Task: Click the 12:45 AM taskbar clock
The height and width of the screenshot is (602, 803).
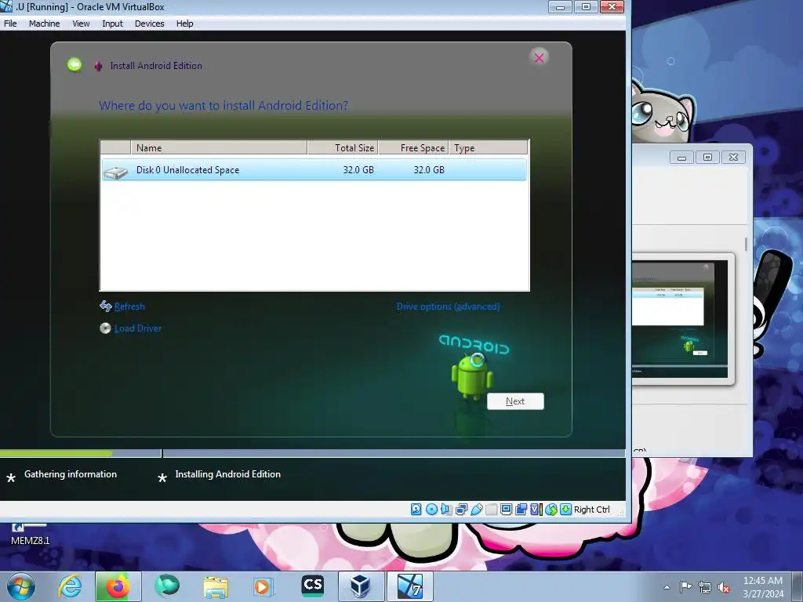Action: point(763,581)
